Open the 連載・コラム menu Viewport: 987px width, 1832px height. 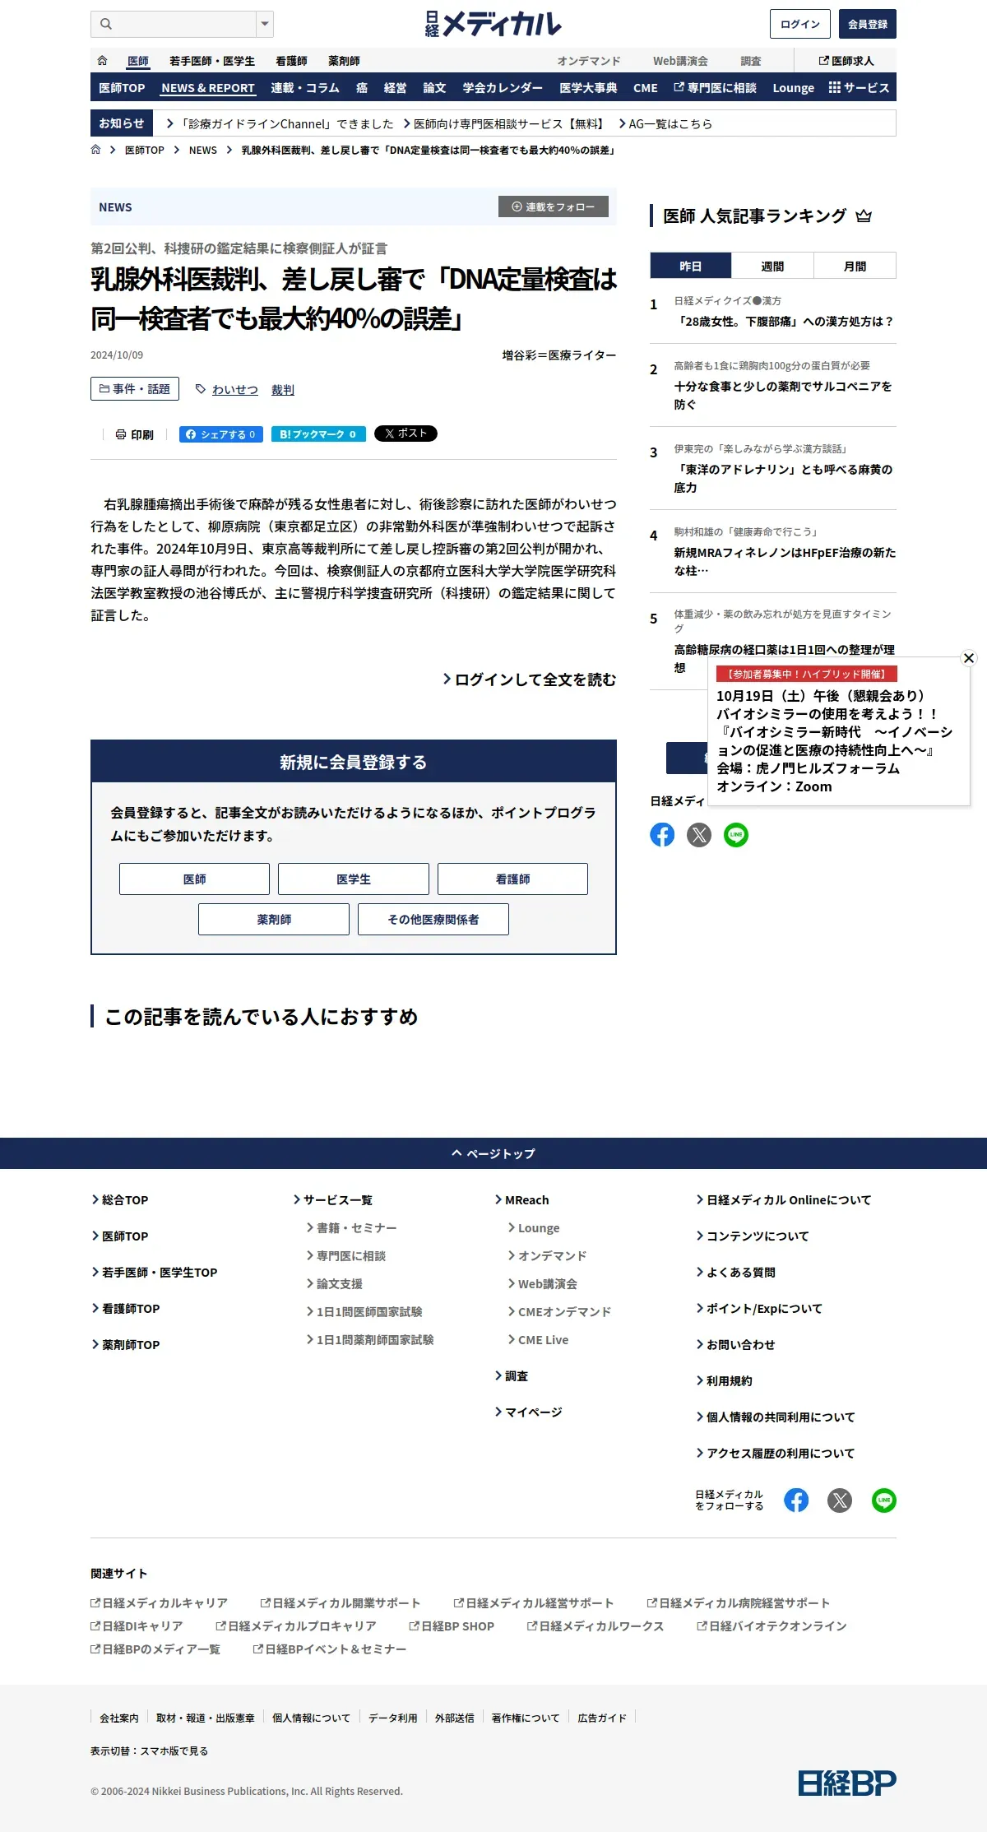click(x=305, y=88)
